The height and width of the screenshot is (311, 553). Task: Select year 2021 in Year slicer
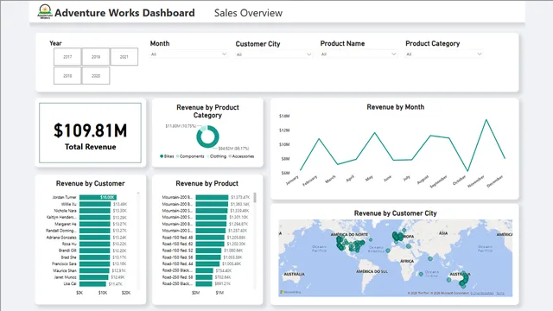coord(124,57)
